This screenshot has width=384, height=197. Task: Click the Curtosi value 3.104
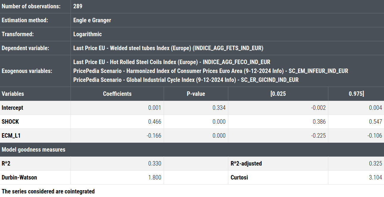click(x=375, y=177)
